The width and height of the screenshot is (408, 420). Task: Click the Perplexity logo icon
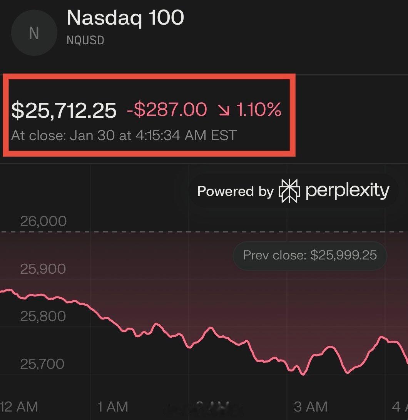click(289, 191)
